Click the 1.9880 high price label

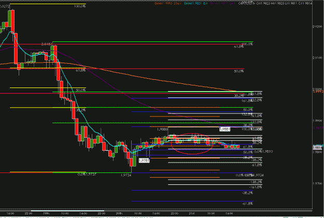162,129
